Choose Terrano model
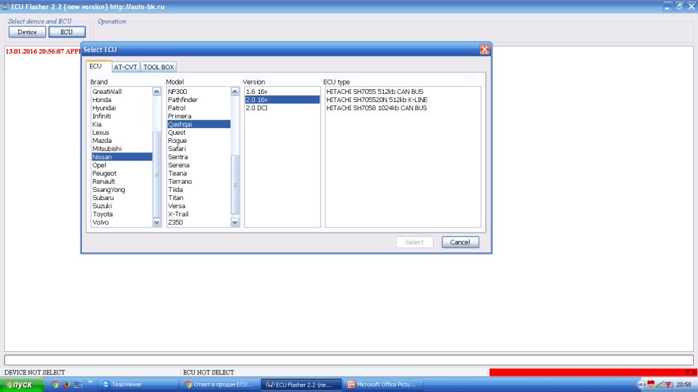This screenshot has width=698, height=392. tap(198, 181)
